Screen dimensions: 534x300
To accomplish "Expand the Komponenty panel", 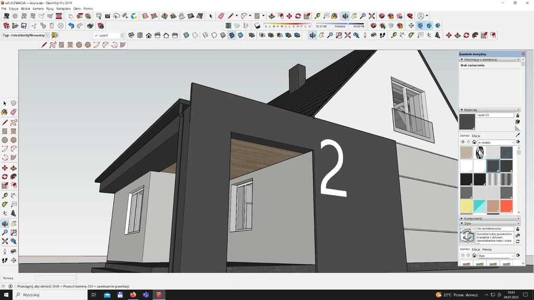I will (x=473, y=219).
